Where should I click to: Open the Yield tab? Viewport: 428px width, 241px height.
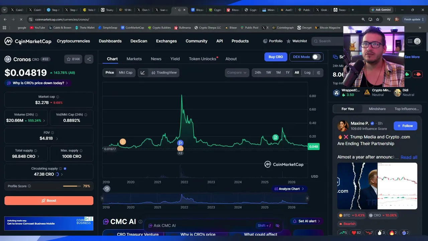[x=175, y=59]
